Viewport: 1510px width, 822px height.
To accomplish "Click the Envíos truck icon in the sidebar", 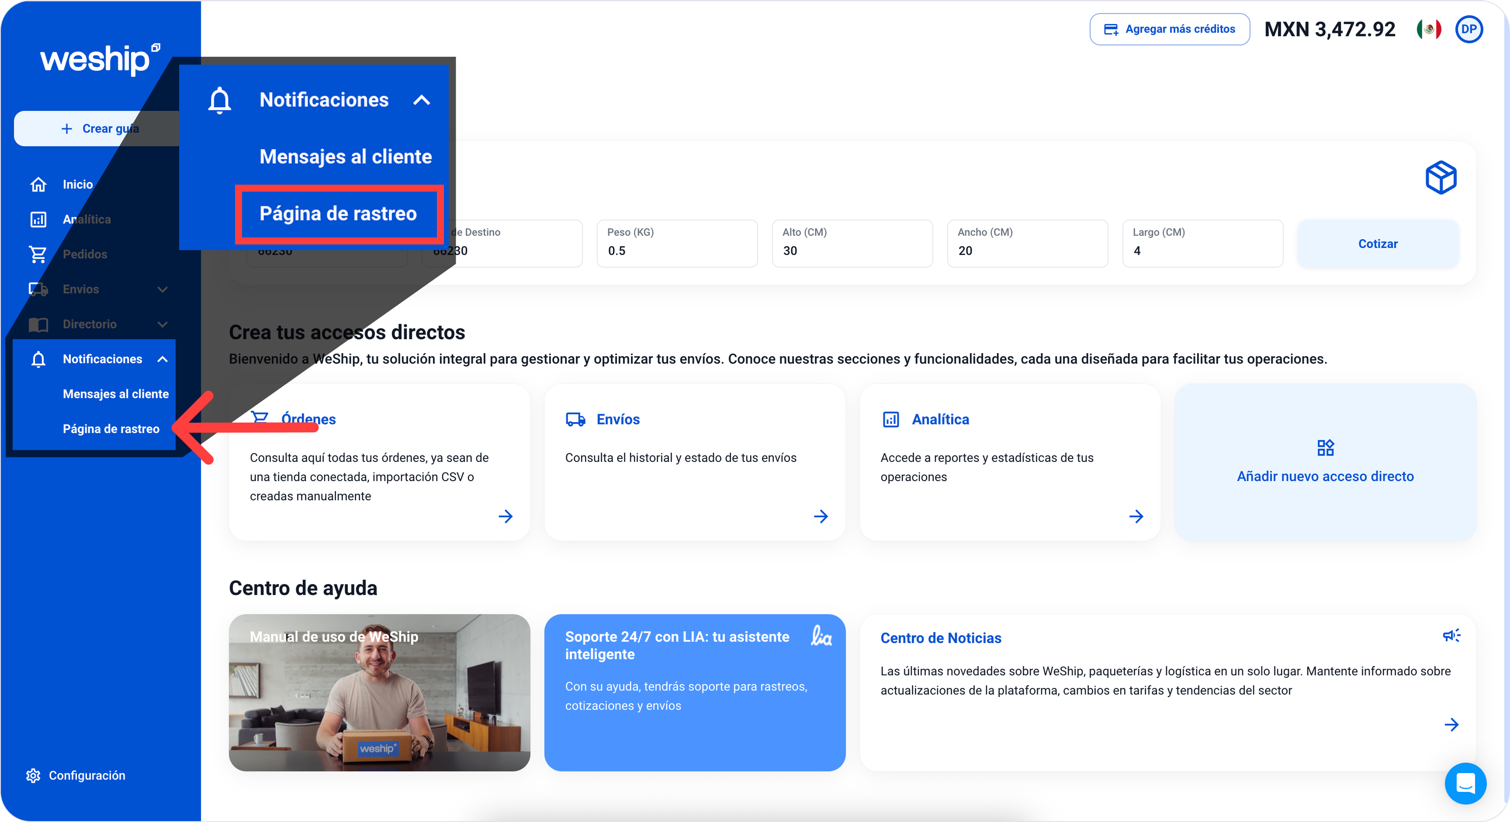I will [38, 289].
